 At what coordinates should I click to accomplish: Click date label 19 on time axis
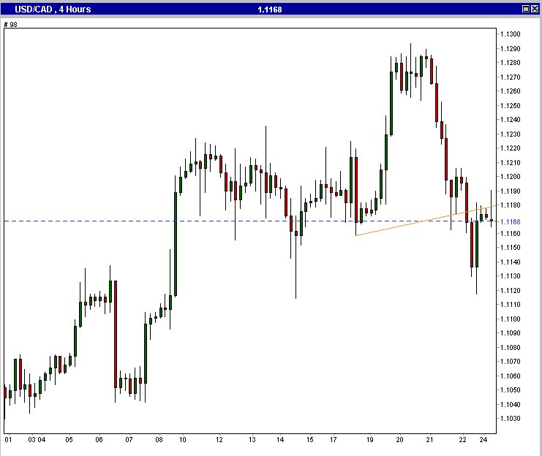(370, 440)
